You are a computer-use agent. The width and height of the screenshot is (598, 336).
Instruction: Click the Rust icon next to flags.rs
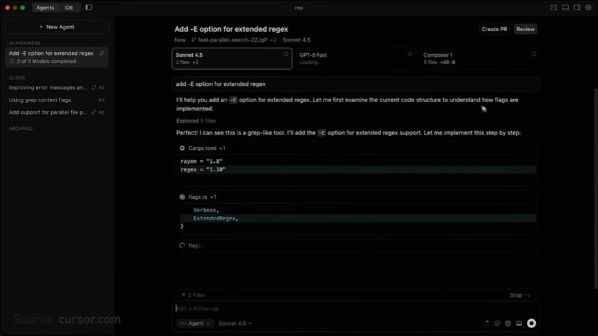pos(183,197)
